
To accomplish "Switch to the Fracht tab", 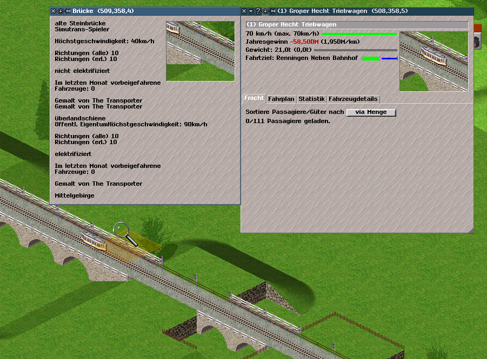I will (254, 98).
